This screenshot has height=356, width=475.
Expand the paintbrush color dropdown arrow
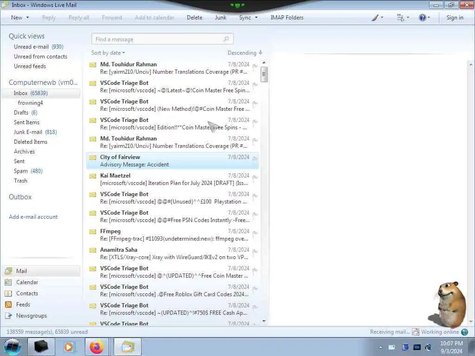click(x=382, y=18)
